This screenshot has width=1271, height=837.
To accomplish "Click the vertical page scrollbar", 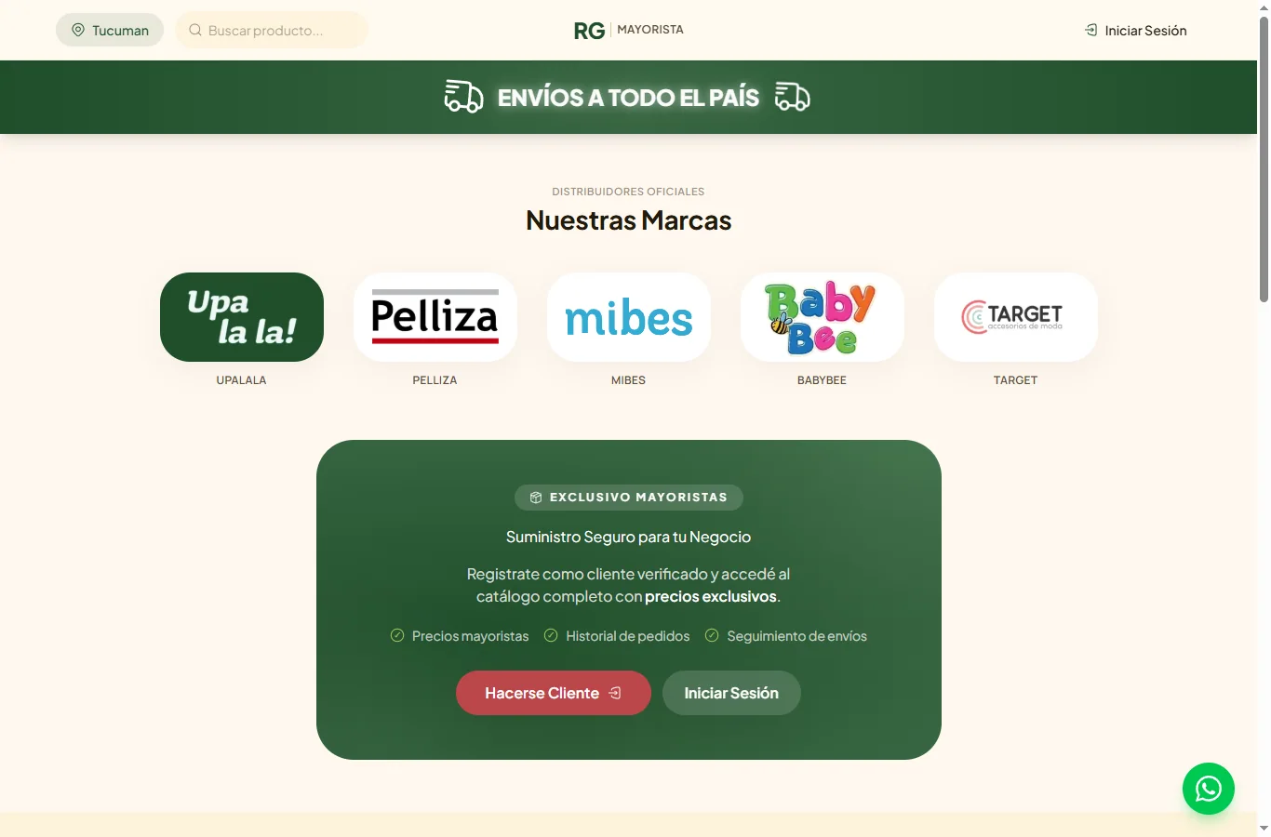I will 1264,158.
